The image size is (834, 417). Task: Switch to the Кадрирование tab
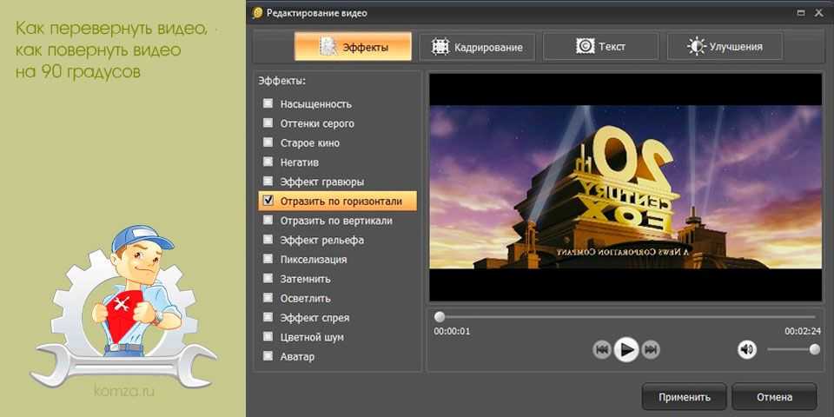pyautogui.click(x=477, y=47)
